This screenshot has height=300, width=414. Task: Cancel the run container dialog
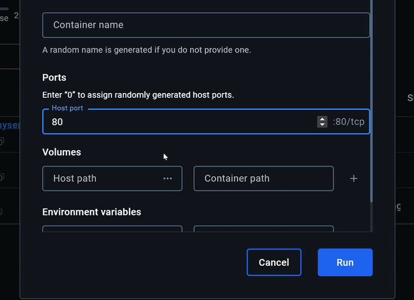(274, 262)
